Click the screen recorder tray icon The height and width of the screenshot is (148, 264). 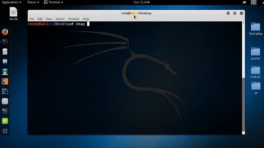[244, 2]
